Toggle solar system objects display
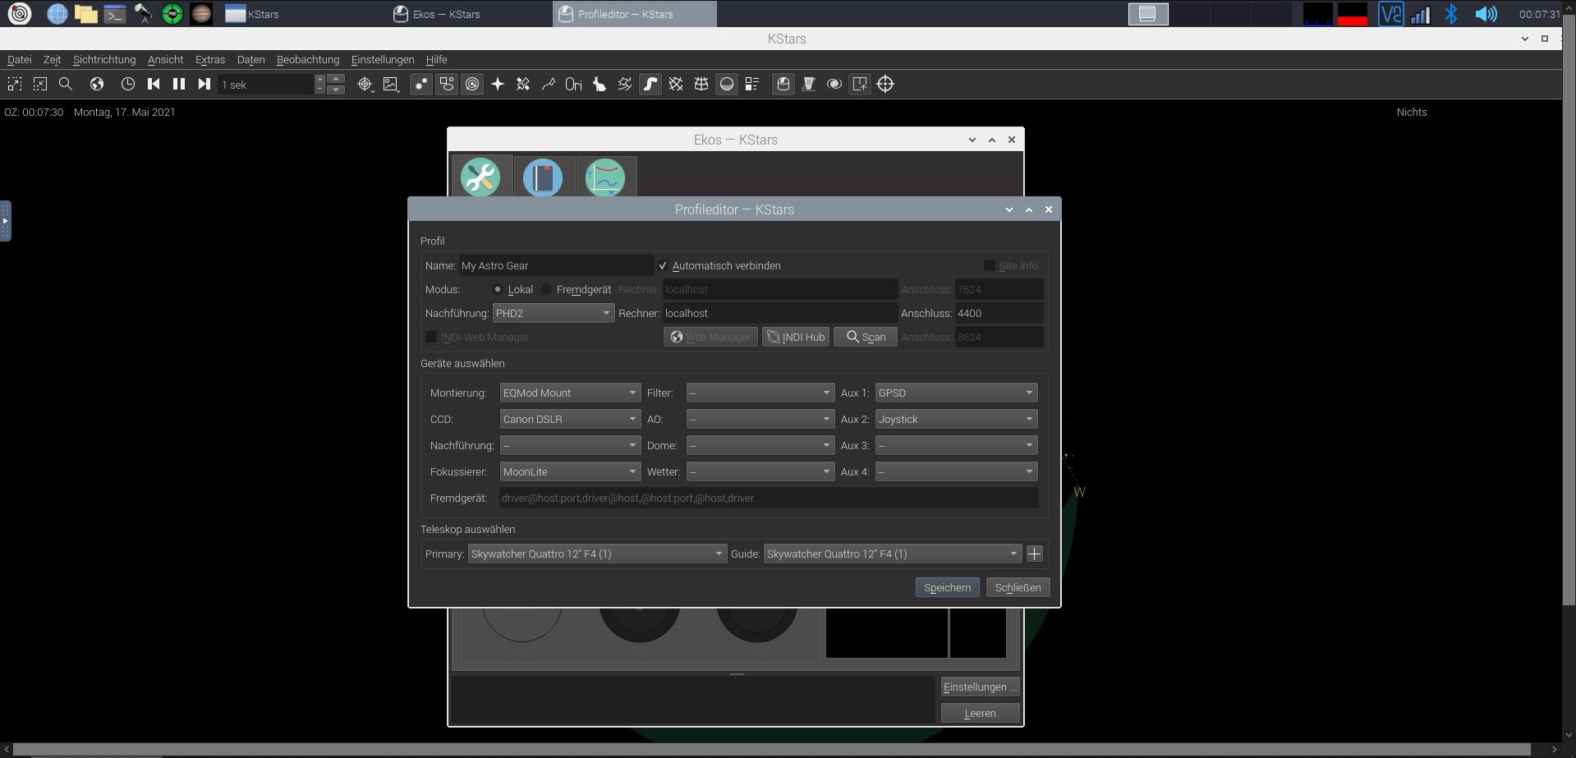The image size is (1576, 758). point(472,84)
